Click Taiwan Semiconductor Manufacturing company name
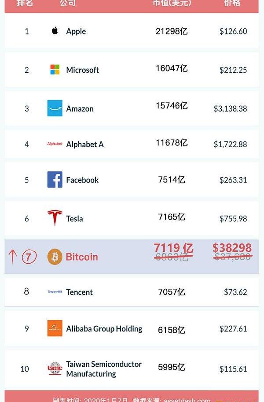The height and width of the screenshot is (402, 264). (104, 369)
